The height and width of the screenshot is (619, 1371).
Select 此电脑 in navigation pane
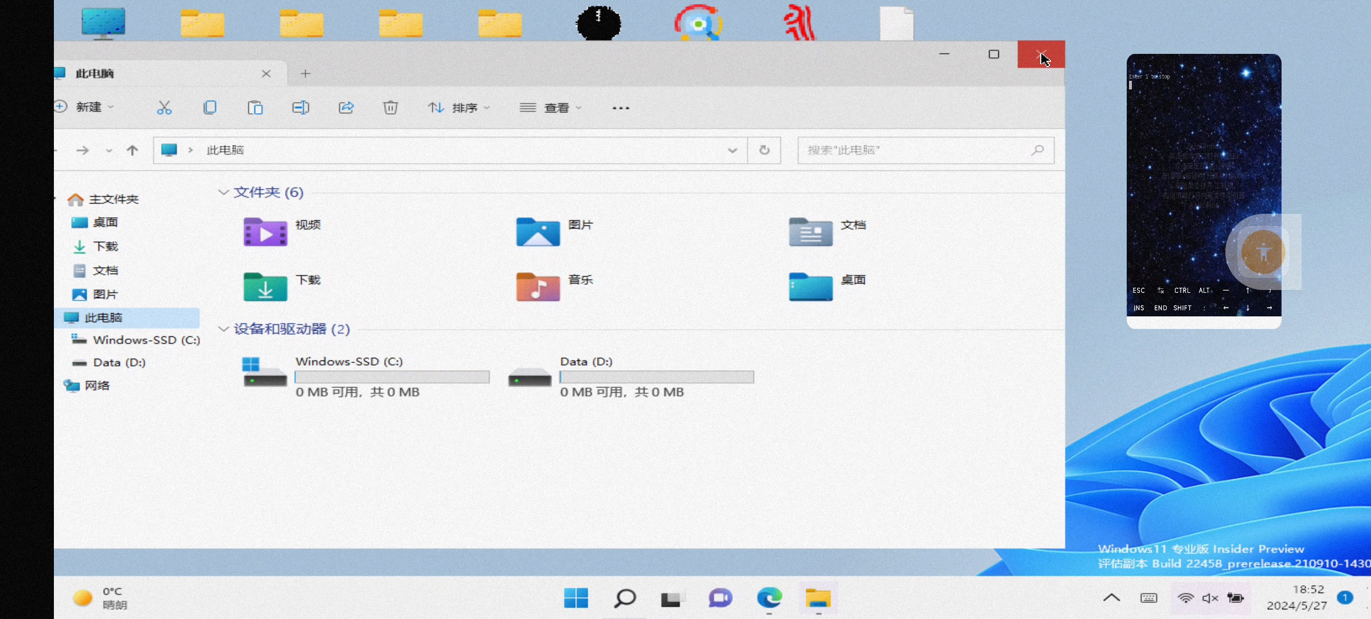pyautogui.click(x=127, y=318)
